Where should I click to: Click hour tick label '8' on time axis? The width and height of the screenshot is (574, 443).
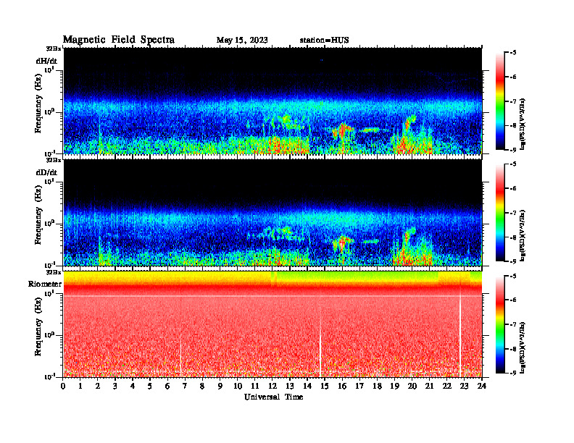click(202, 387)
